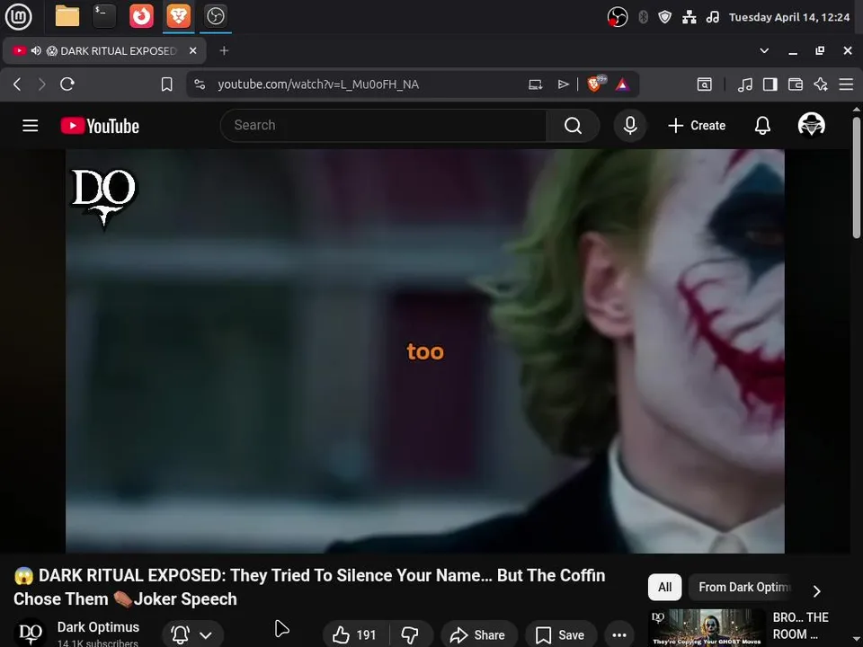This screenshot has width=863, height=647.
Task: Open the Dark Optimus channel avatar
Action: coord(30,633)
